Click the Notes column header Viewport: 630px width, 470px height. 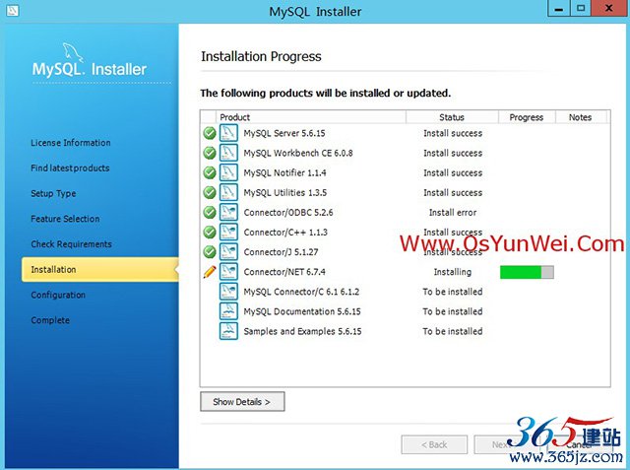tap(581, 117)
